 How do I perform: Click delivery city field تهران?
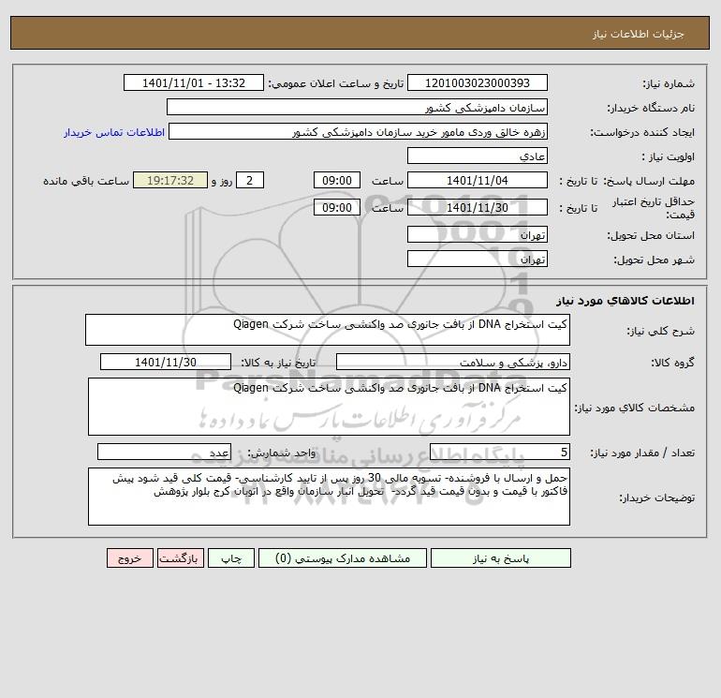[478, 259]
